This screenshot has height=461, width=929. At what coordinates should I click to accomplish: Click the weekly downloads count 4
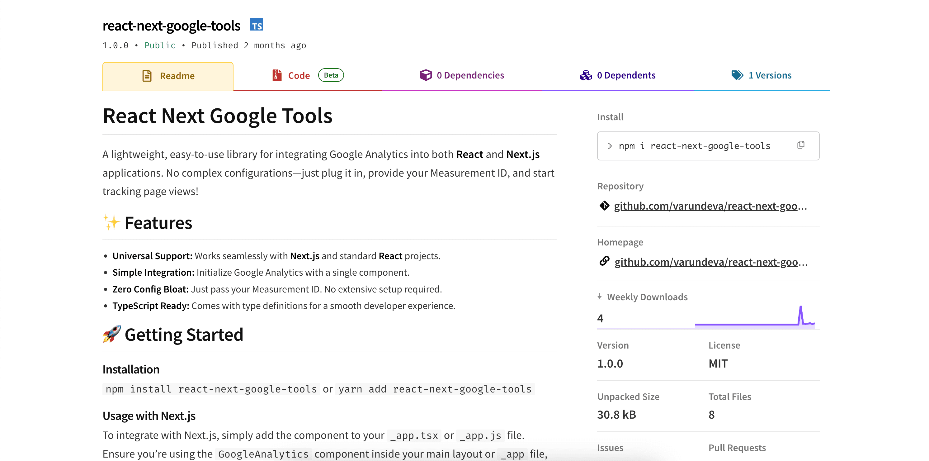coord(600,318)
